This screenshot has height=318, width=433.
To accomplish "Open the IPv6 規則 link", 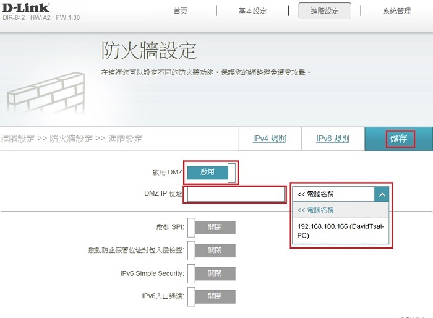I will click(333, 139).
